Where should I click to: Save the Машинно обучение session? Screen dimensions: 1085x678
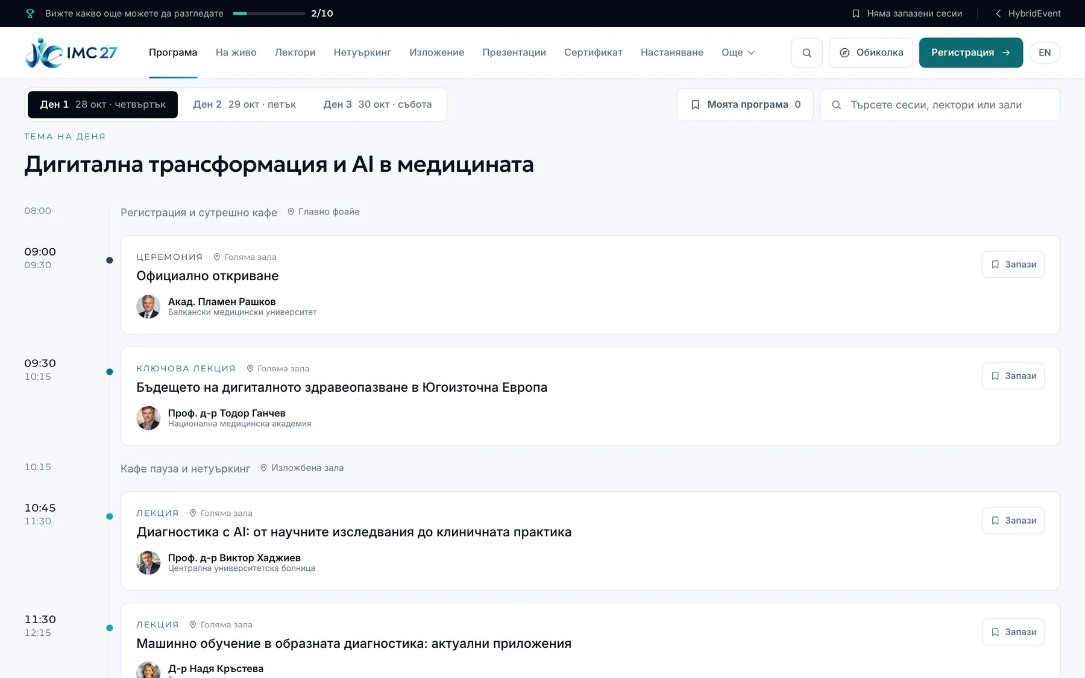click(x=1013, y=632)
